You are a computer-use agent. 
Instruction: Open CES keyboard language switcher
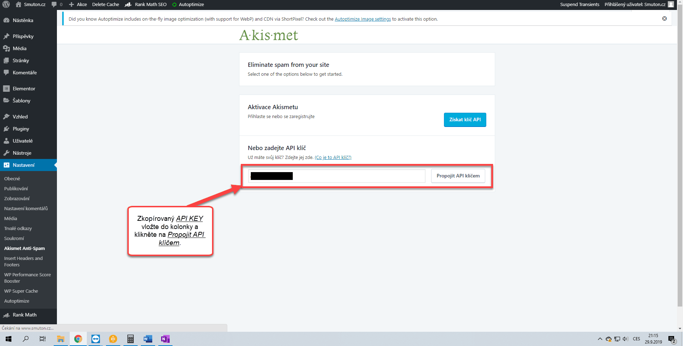[x=636, y=339]
